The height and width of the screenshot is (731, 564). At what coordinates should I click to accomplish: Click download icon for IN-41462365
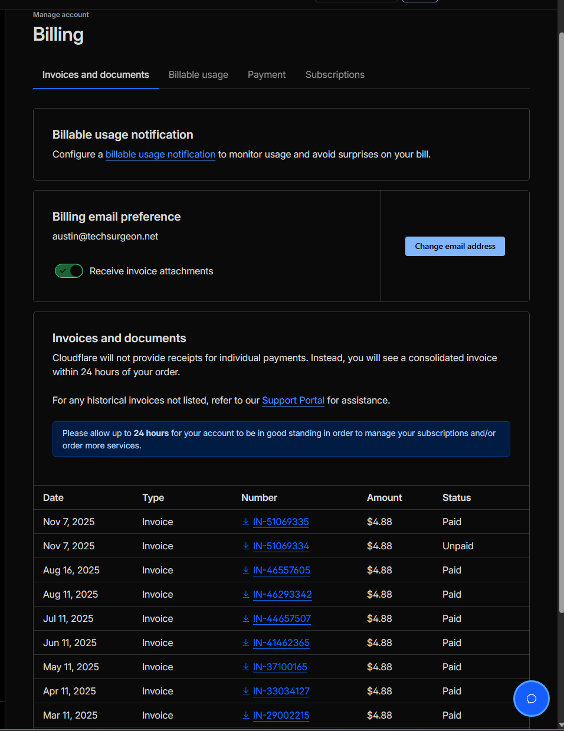[x=246, y=643]
